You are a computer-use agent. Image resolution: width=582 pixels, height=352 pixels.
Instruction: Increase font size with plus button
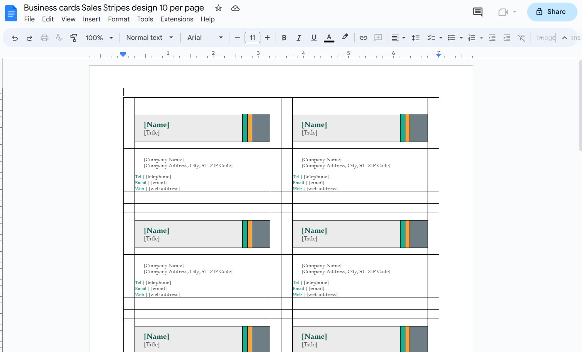click(x=267, y=38)
